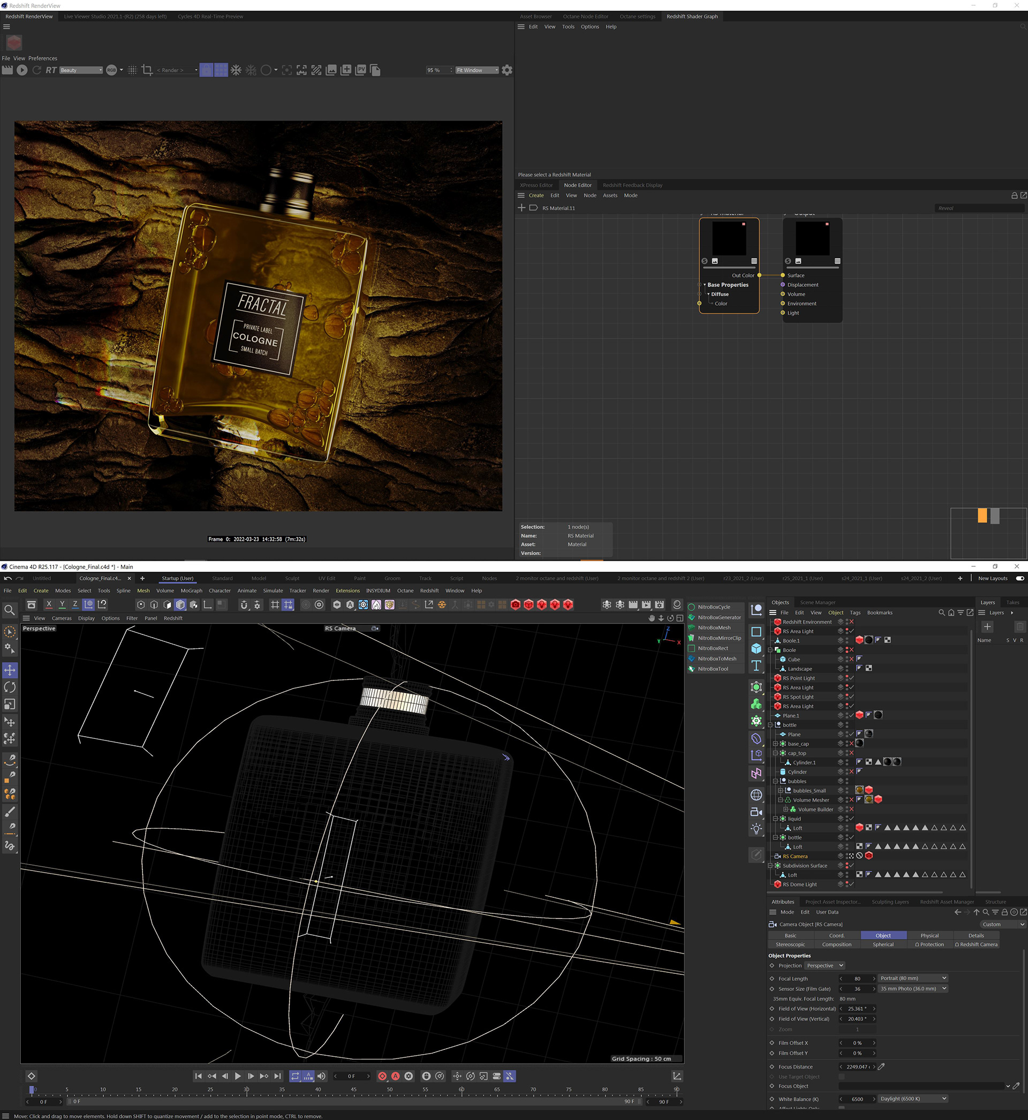Click the Text spline tool icon
The height and width of the screenshot is (1120, 1028).
[x=756, y=665]
